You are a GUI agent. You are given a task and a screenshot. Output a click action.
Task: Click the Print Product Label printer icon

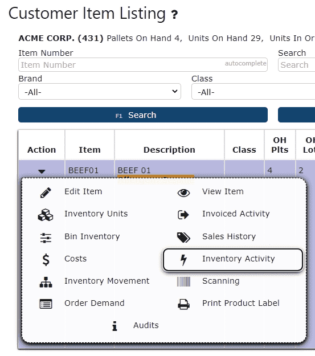(183, 304)
